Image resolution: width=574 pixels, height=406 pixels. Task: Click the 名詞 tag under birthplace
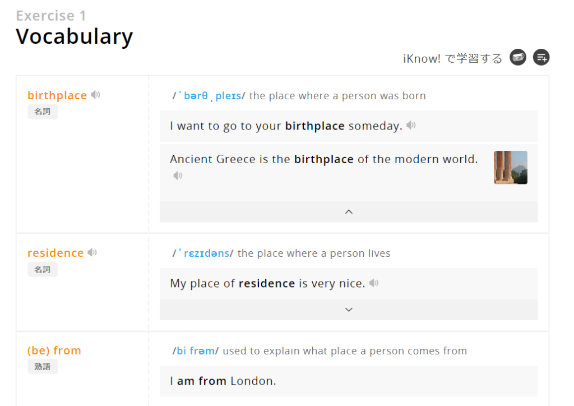point(43,112)
